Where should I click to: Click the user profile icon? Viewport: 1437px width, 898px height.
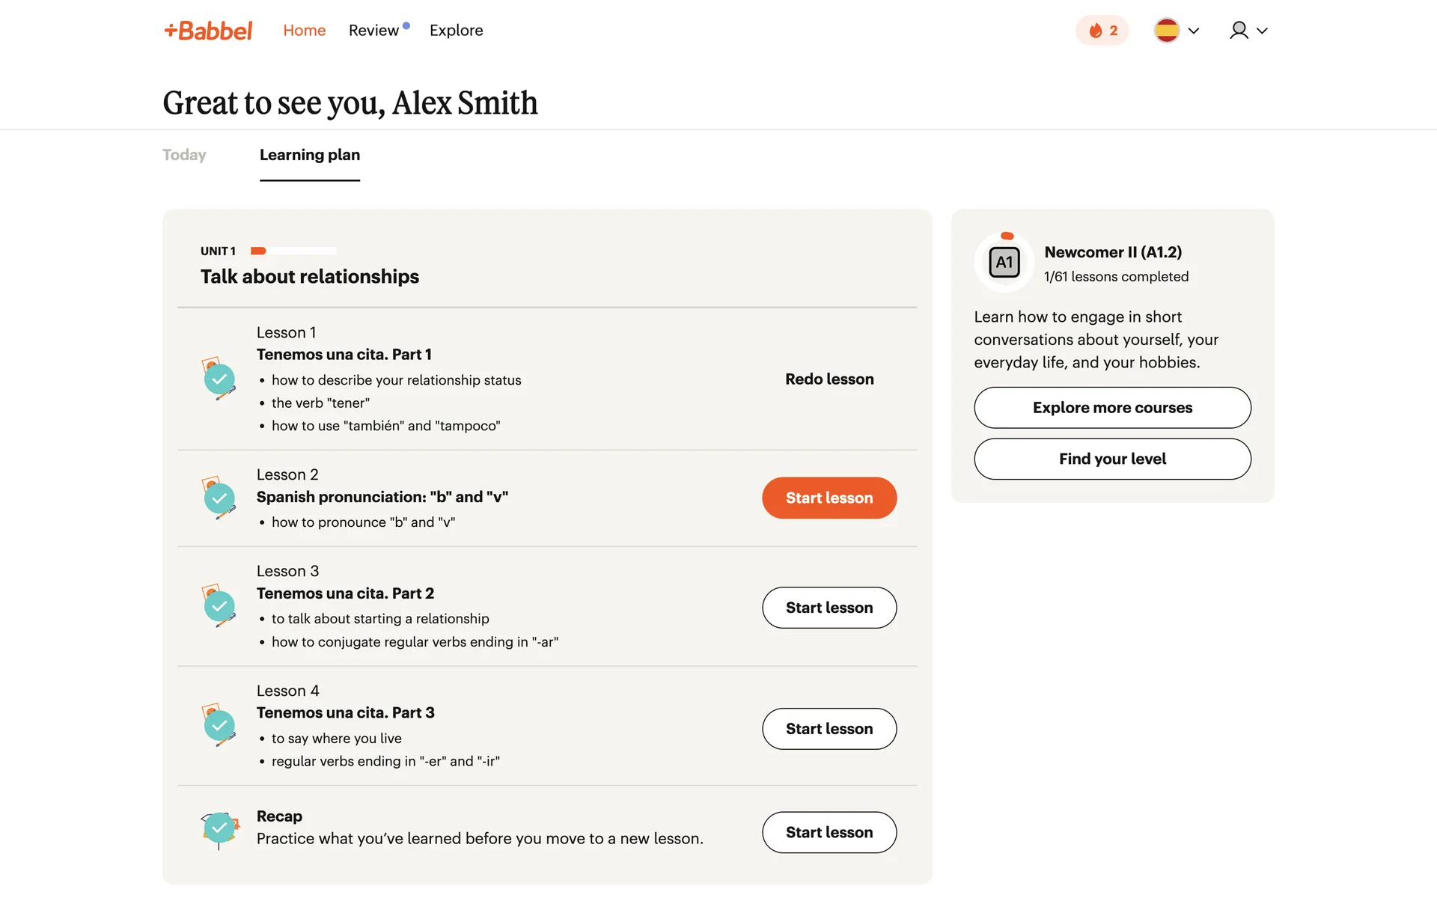point(1239,31)
